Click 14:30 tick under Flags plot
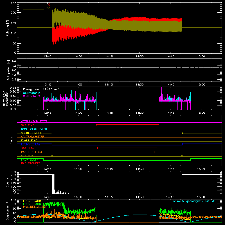Screen dimensions: 225x225 click(139, 169)
